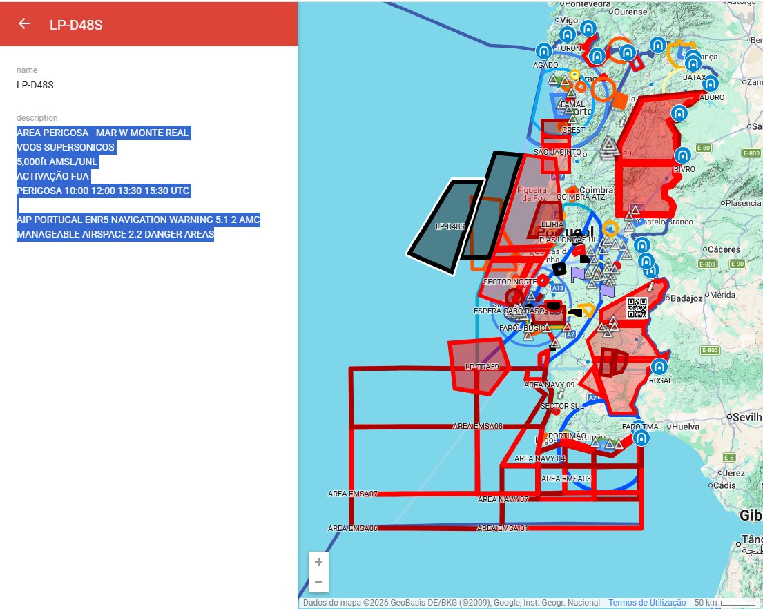Viewport: 763px width, 609px height.
Task: Click the 'ACTIVAÇÃO FUA' description line
Action: click(x=53, y=176)
